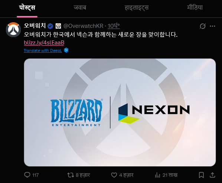The width and height of the screenshot is (222, 183).
Task: Open the blizz.ly/4slEaaB link
Action: tap(44, 43)
